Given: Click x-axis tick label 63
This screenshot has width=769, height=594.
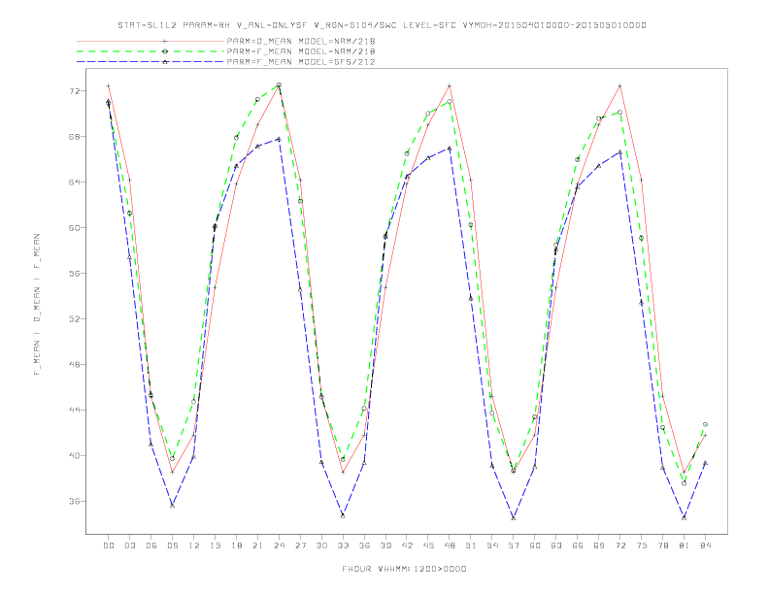Looking at the screenshot, I should [x=556, y=545].
